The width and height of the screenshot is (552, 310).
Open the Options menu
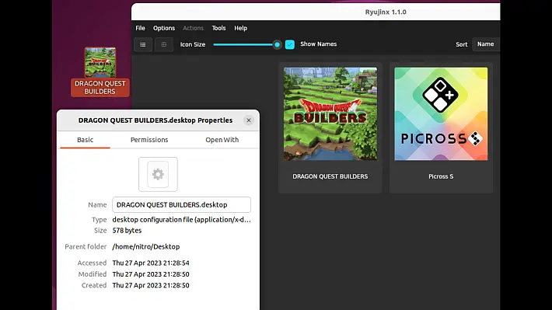pyautogui.click(x=164, y=28)
